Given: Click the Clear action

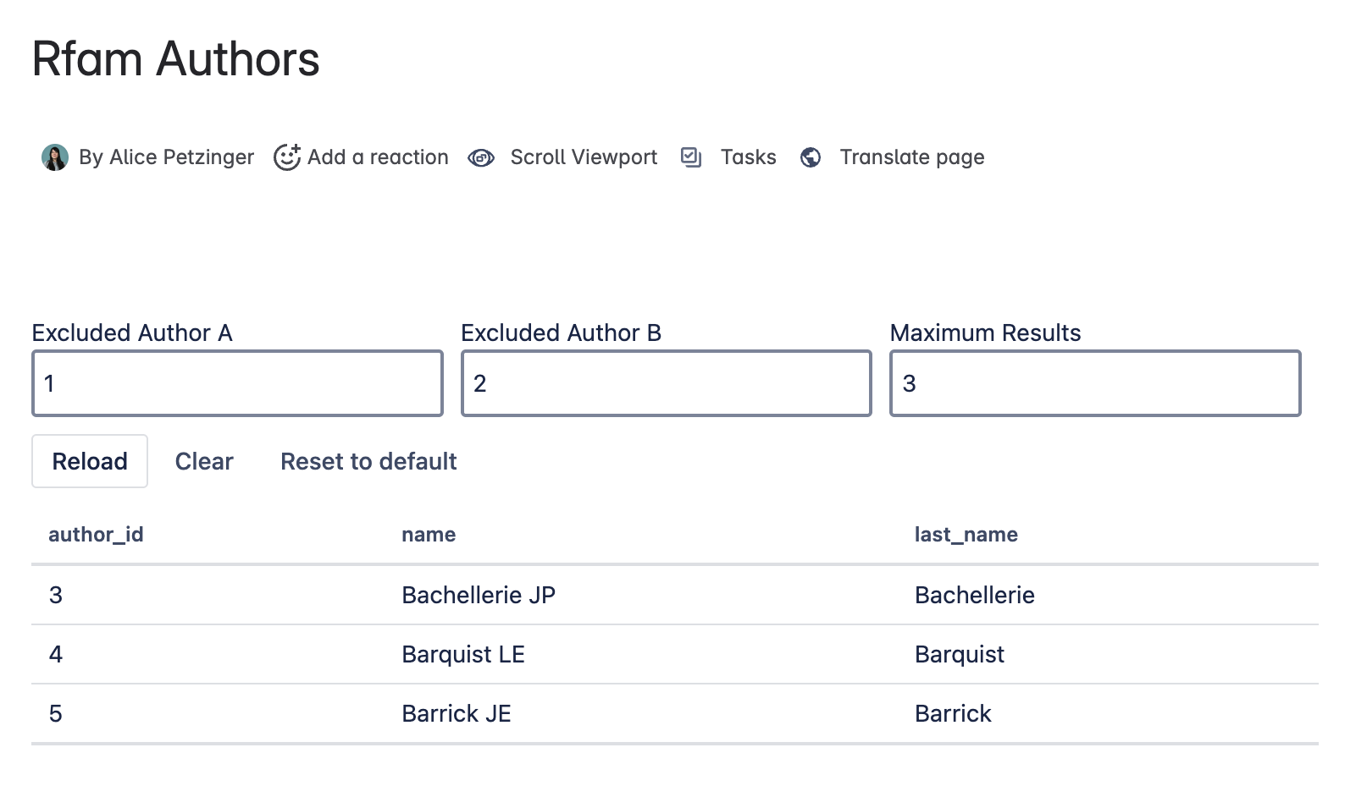Looking at the screenshot, I should tap(204, 461).
